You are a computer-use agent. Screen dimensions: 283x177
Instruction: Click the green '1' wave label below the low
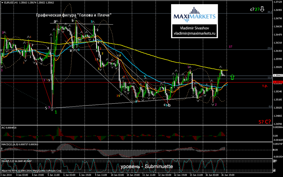click(x=56, y=112)
